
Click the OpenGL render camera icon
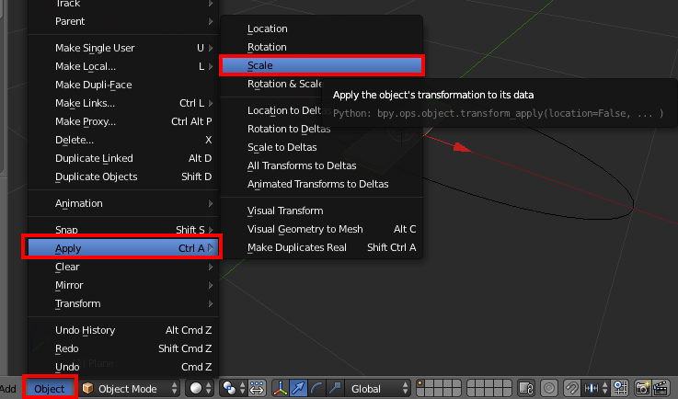642,389
